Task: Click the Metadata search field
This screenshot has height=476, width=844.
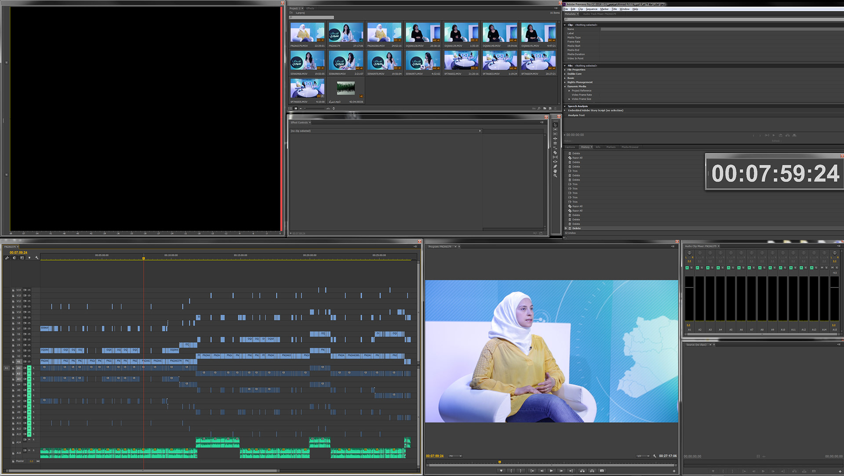Action: point(703,19)
